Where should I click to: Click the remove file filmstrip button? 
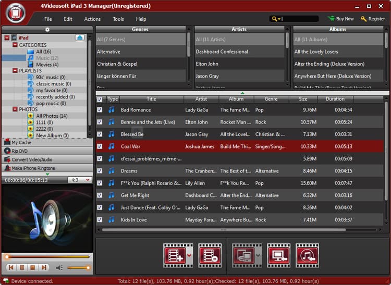210,256
